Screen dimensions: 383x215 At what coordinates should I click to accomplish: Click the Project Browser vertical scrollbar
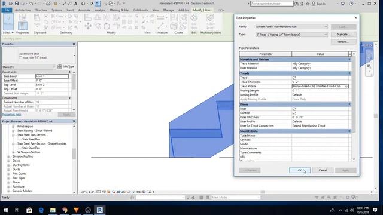tap(74, 159)
